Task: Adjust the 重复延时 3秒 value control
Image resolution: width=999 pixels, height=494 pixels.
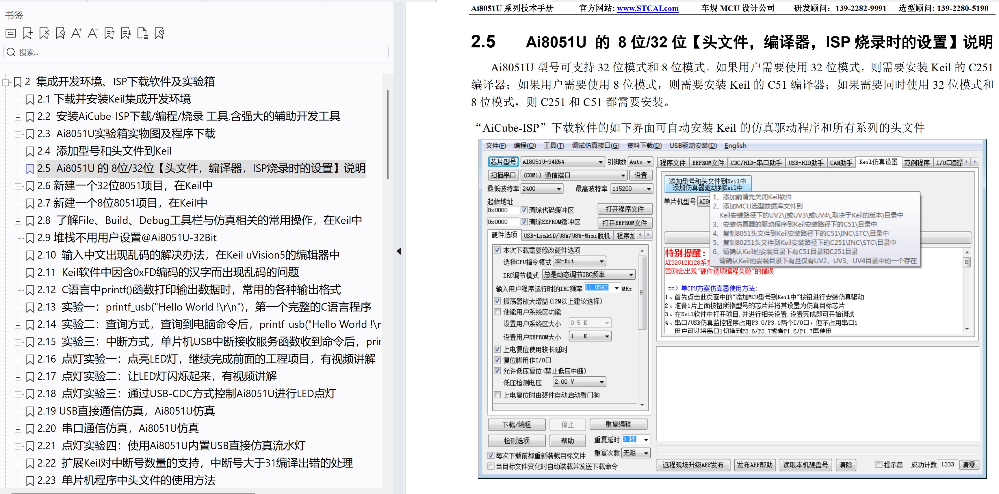Action: tap(635, 439)
